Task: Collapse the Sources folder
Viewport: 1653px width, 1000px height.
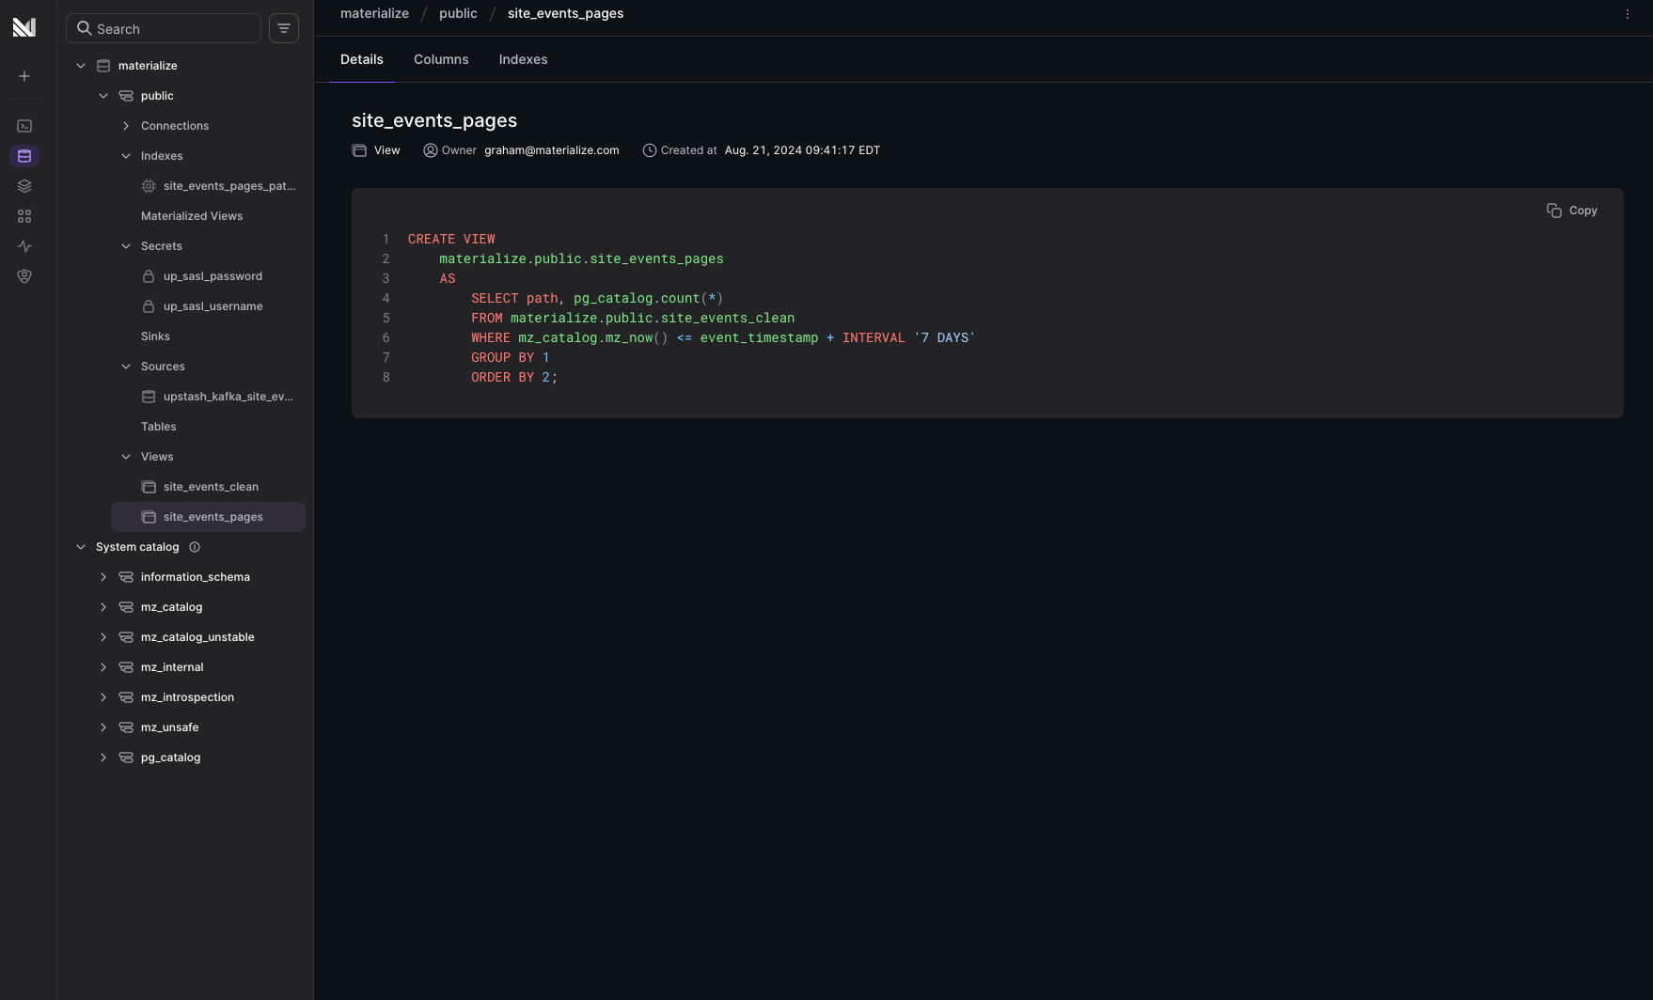Action: pyautogui.click(x=126, y=367)
